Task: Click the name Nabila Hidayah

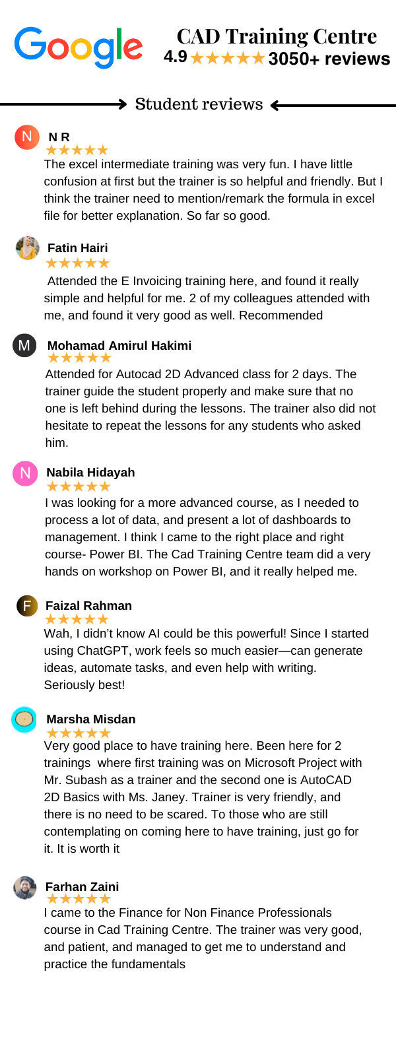Action: point(90,473)
